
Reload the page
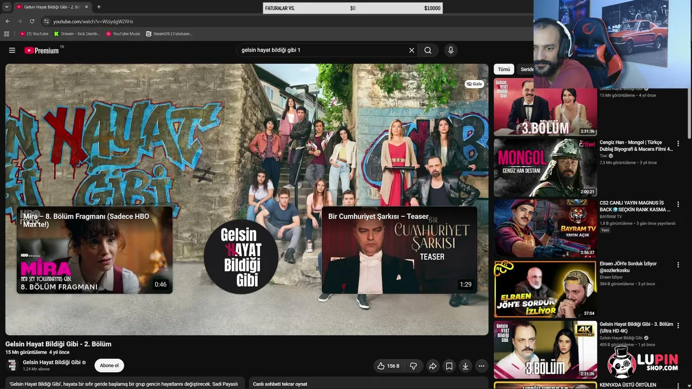[x=32, y=21]
